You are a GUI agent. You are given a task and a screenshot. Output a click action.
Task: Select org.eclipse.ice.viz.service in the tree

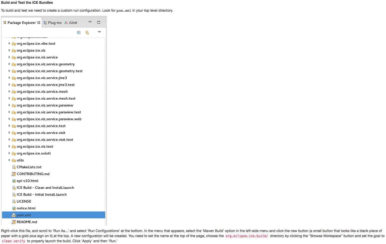click(x=37, y=57)
